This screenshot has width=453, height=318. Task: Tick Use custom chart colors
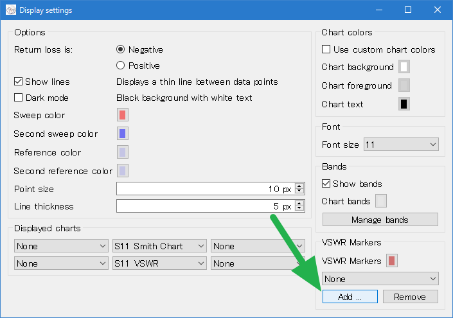point(326,49)
